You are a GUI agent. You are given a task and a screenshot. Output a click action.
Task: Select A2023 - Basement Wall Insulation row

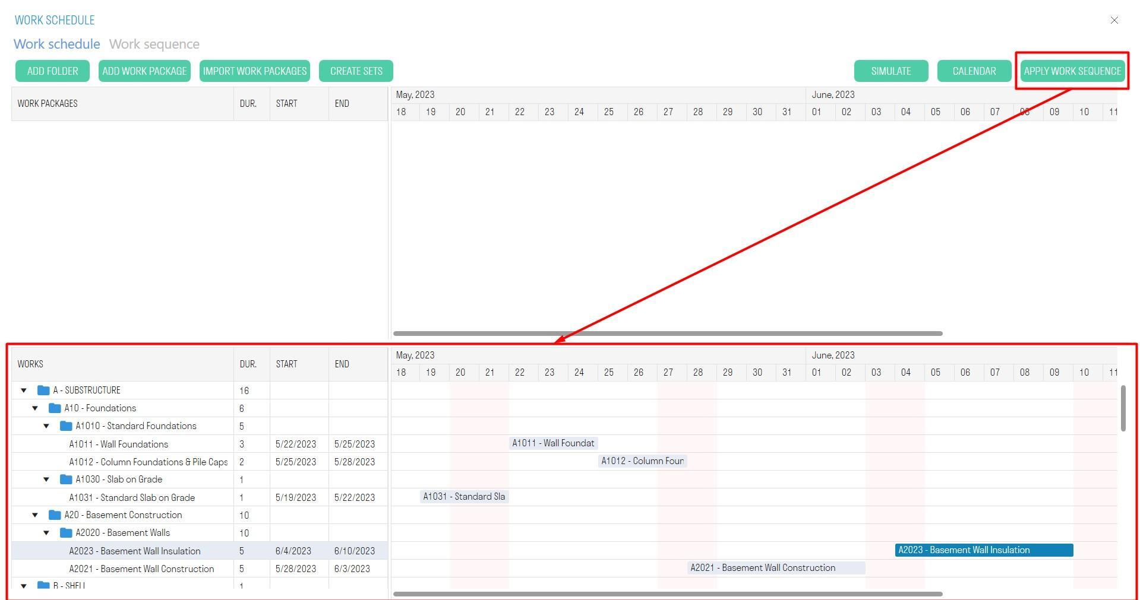coord(200,551)
